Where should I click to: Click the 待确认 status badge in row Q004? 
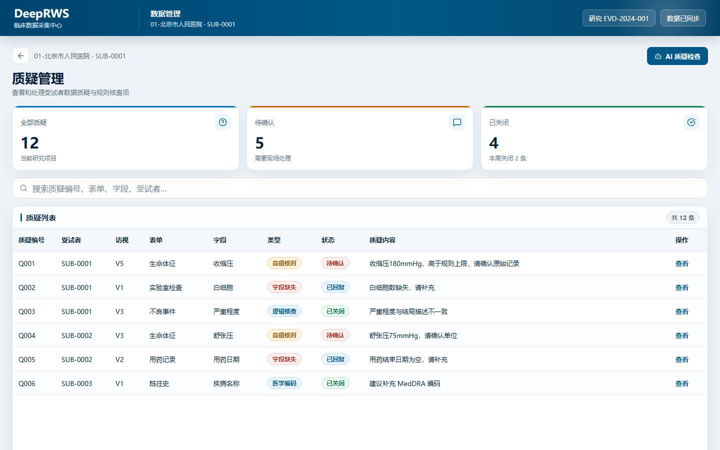coord(335,335)
